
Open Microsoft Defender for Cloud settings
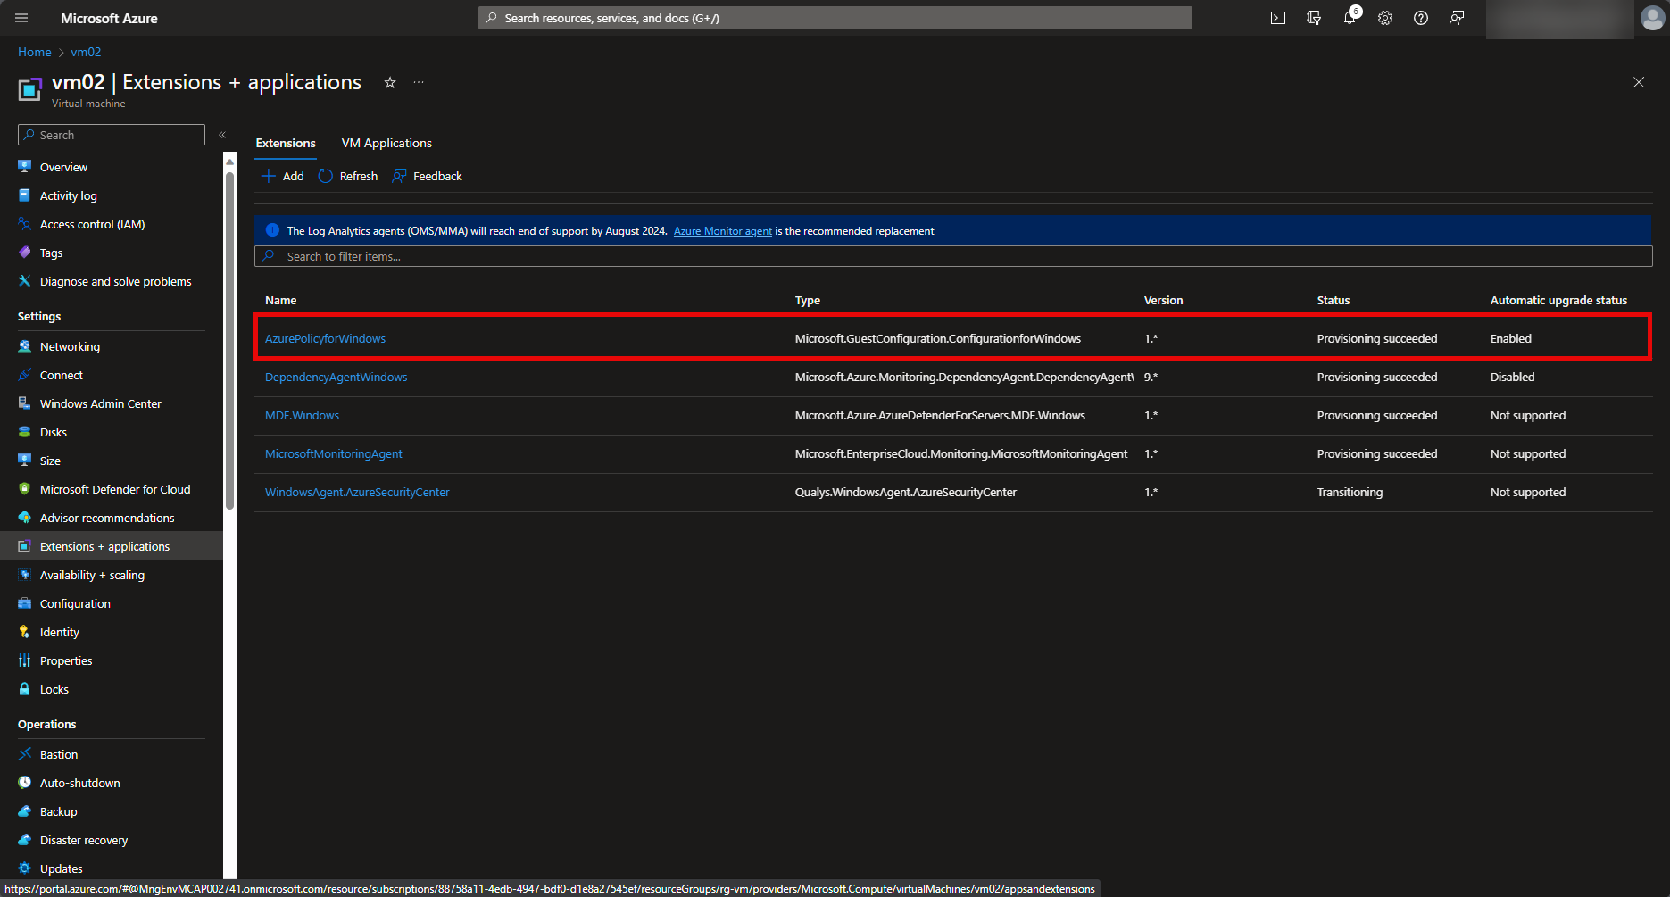(x=24, y=489)
